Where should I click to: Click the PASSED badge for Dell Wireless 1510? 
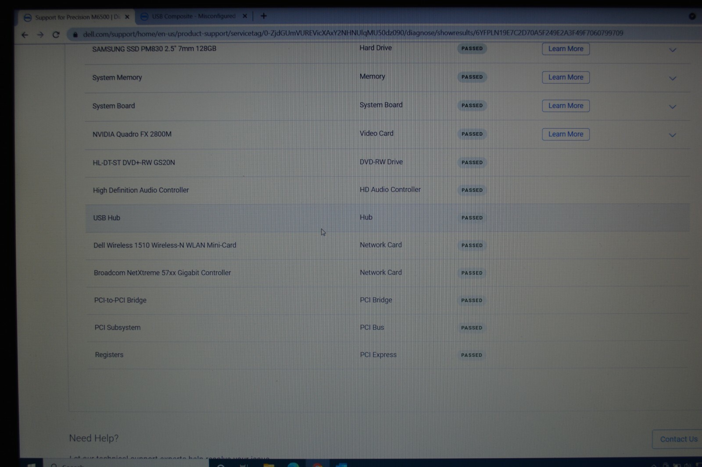(x=472, y=245)
